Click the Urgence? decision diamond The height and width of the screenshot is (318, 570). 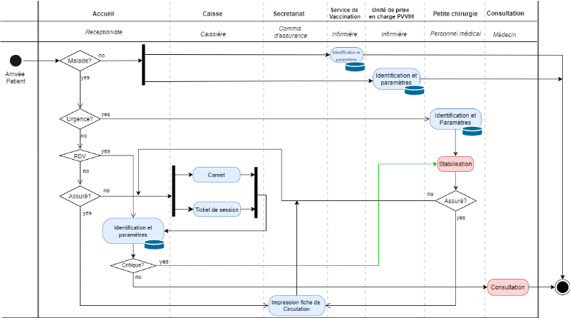80,119
